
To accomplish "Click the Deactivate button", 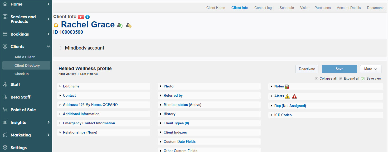I will click(x=307, y=69).
